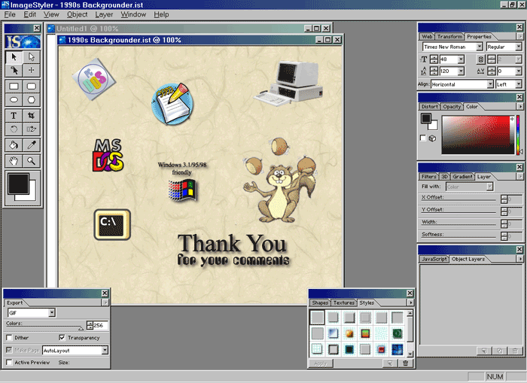Click the Styles palette scrollbar down arrow
This screenshot has width=527, height=383.
coord(410,354)
